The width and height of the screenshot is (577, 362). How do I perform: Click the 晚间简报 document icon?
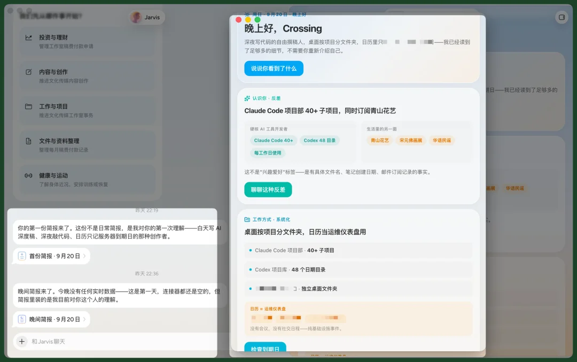click(22, 319)
